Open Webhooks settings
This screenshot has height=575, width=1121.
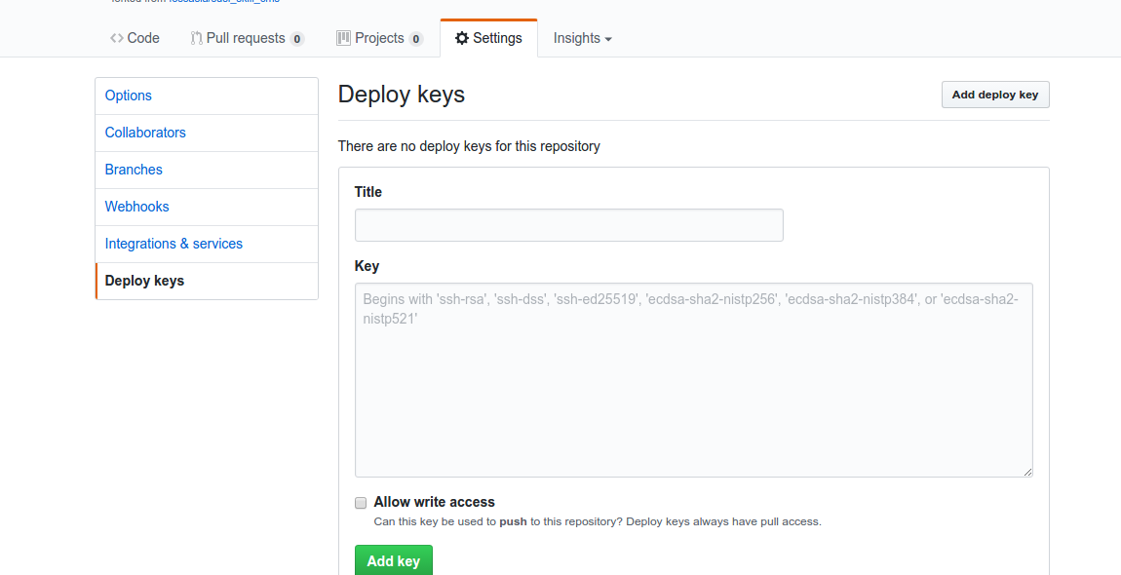[207, 207]
